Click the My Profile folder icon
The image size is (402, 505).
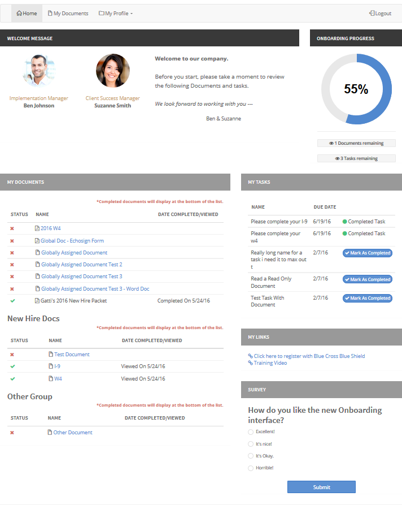coord(101,13)
